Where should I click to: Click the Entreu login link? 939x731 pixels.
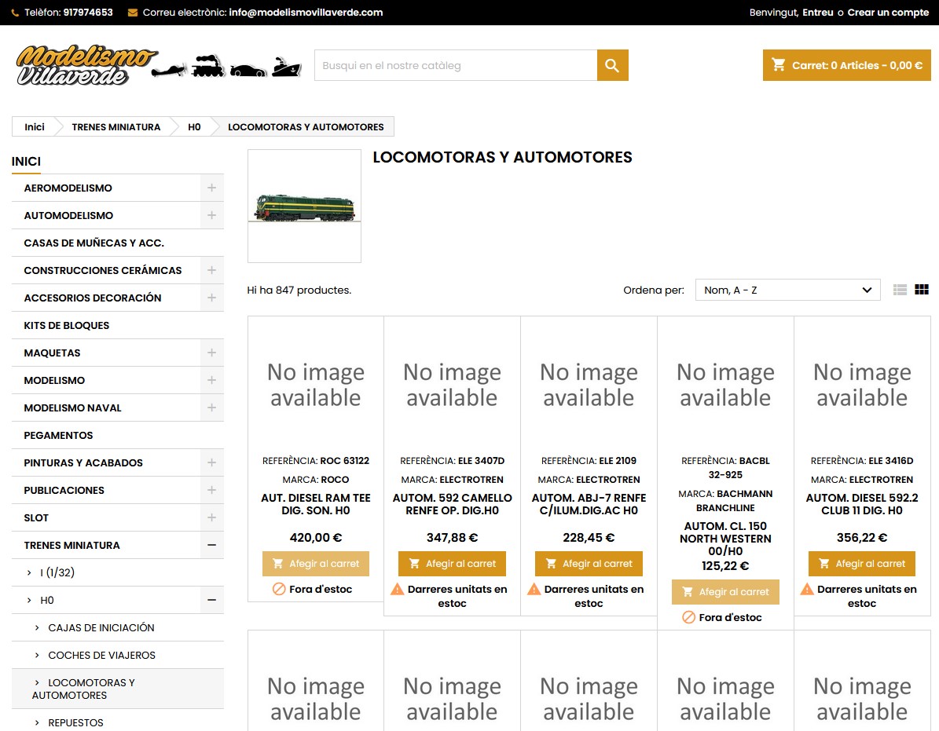[x=817, y=13]
